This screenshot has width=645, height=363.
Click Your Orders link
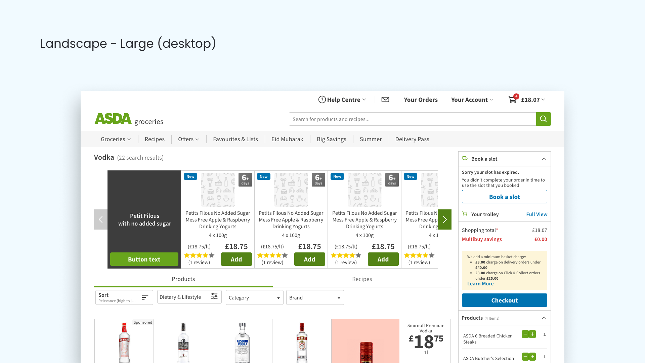tap(421, 100)
